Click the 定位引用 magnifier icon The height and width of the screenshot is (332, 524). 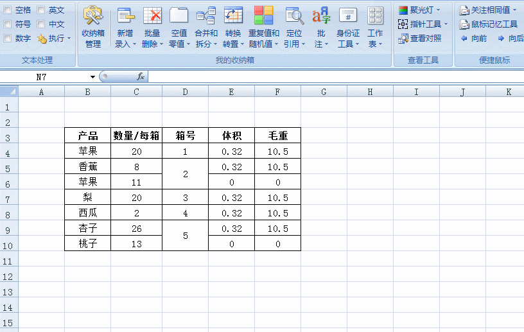(294, 16)
